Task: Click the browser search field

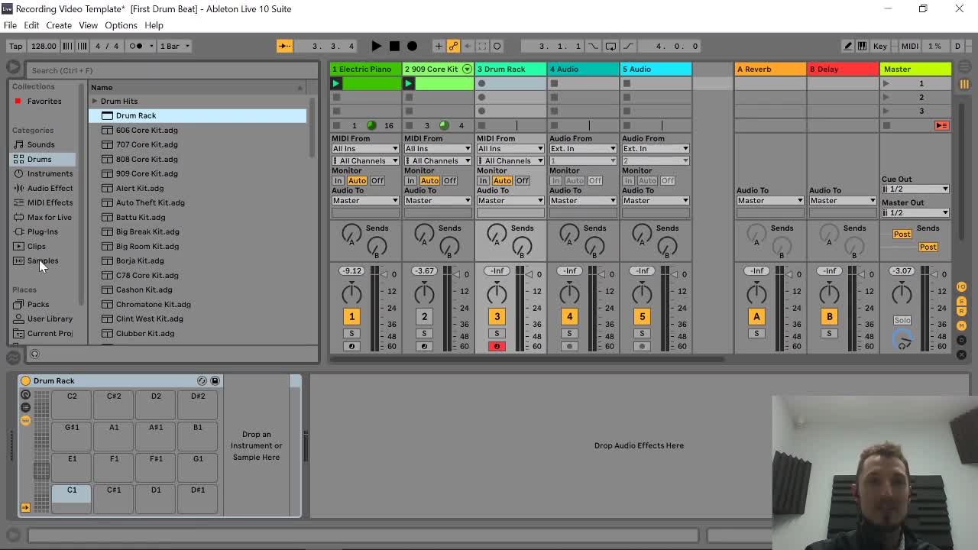Action: pos(172,70)
